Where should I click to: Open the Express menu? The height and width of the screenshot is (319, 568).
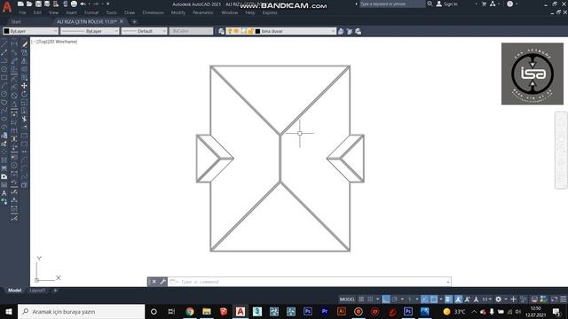(x=270, y=12)
